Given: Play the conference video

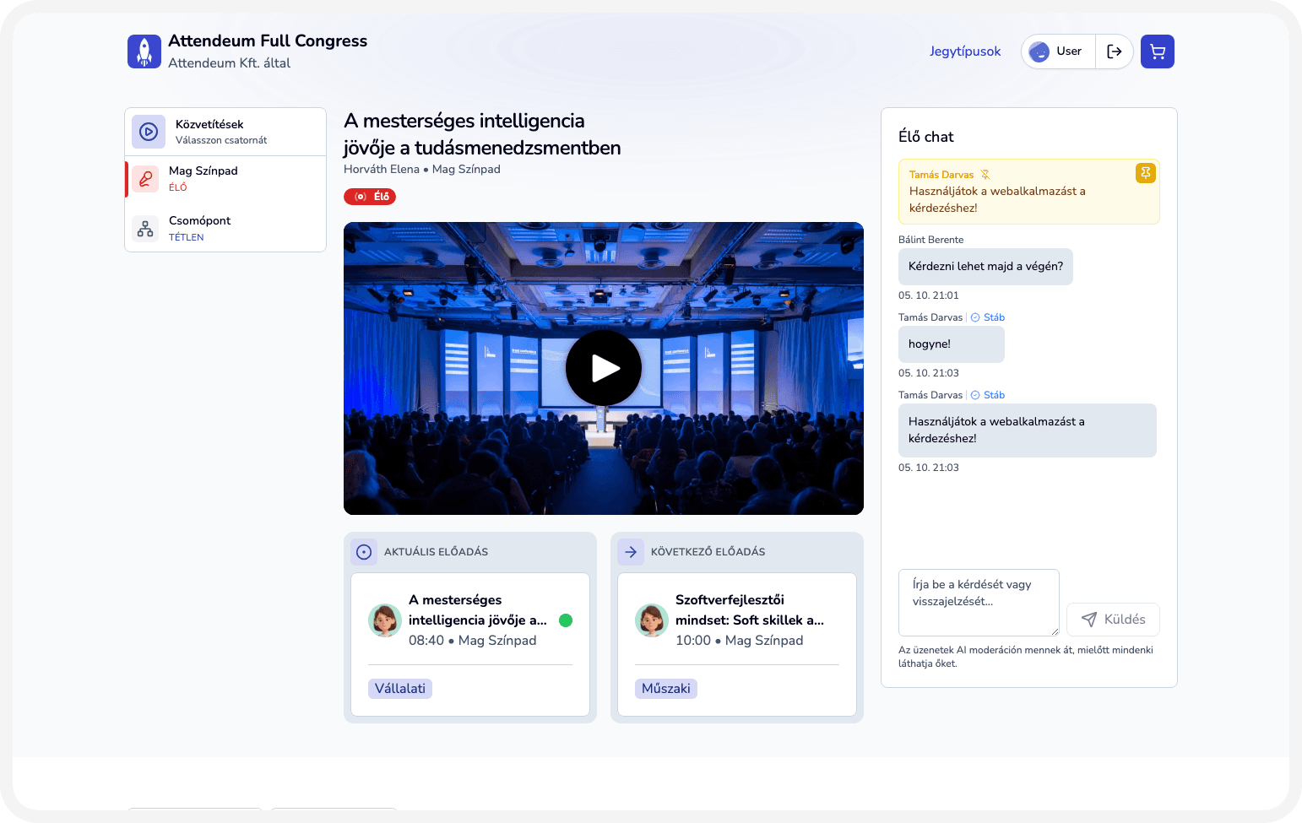Looking at the screenshot, I should click(x=604, y=368).
